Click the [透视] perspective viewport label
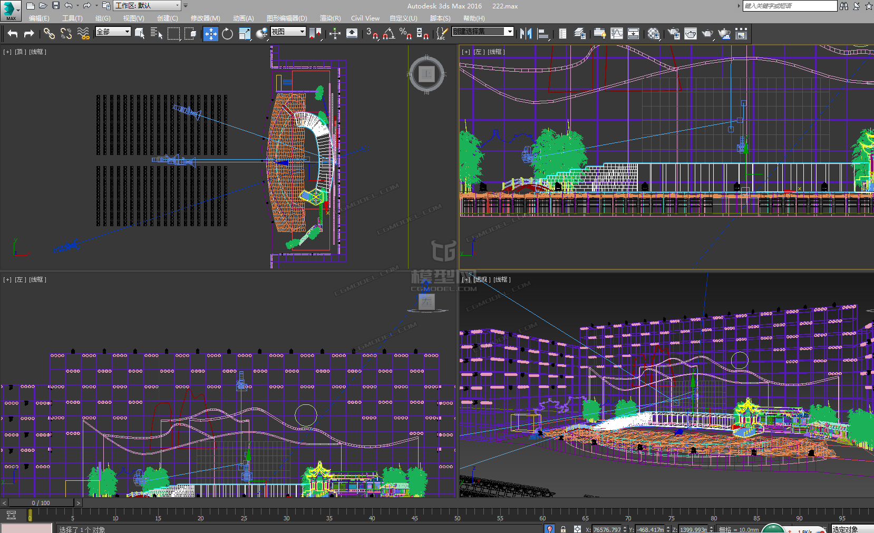 click(x=482, y=279)
